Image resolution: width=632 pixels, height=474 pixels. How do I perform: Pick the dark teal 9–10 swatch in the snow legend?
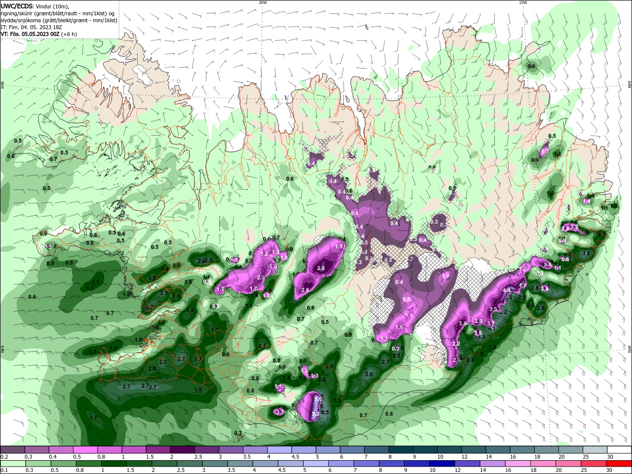[425, 449]
